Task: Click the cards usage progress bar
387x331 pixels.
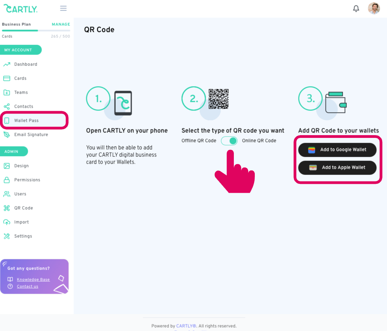Action: pyautogui.click(x=36, y=31)
